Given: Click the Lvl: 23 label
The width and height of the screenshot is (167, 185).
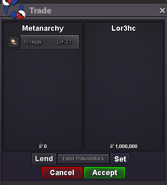Looking at the screenshot, I should 64,42.
